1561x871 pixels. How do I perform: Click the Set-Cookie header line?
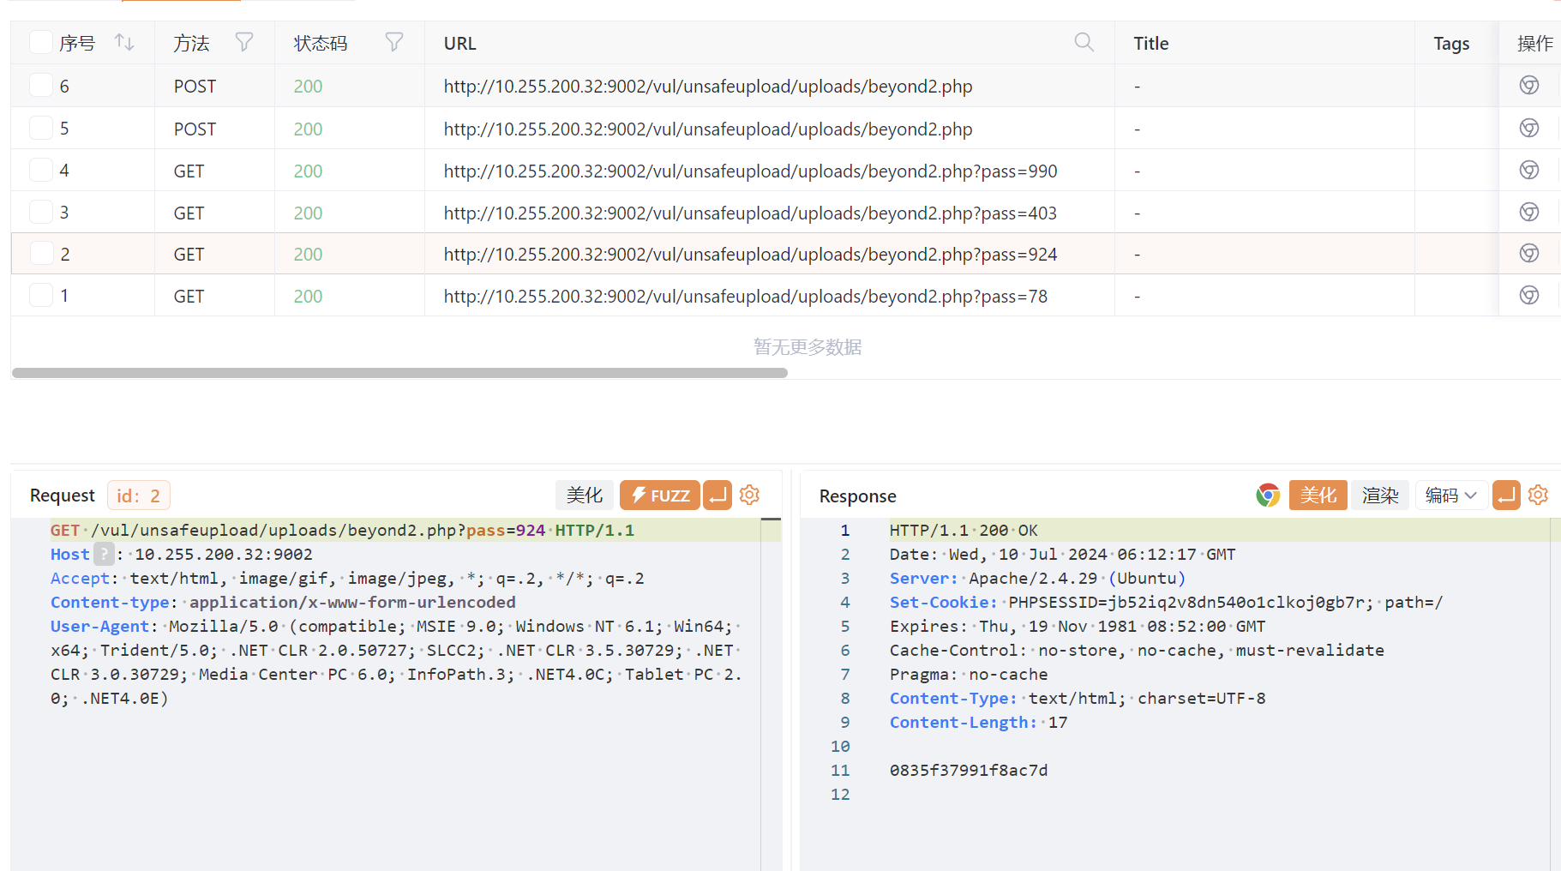[x=1166, y=602]
